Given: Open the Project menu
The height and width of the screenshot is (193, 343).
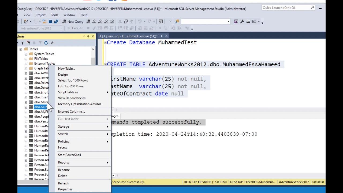Looking at the screenshot, I should click(x=40, y=15).
